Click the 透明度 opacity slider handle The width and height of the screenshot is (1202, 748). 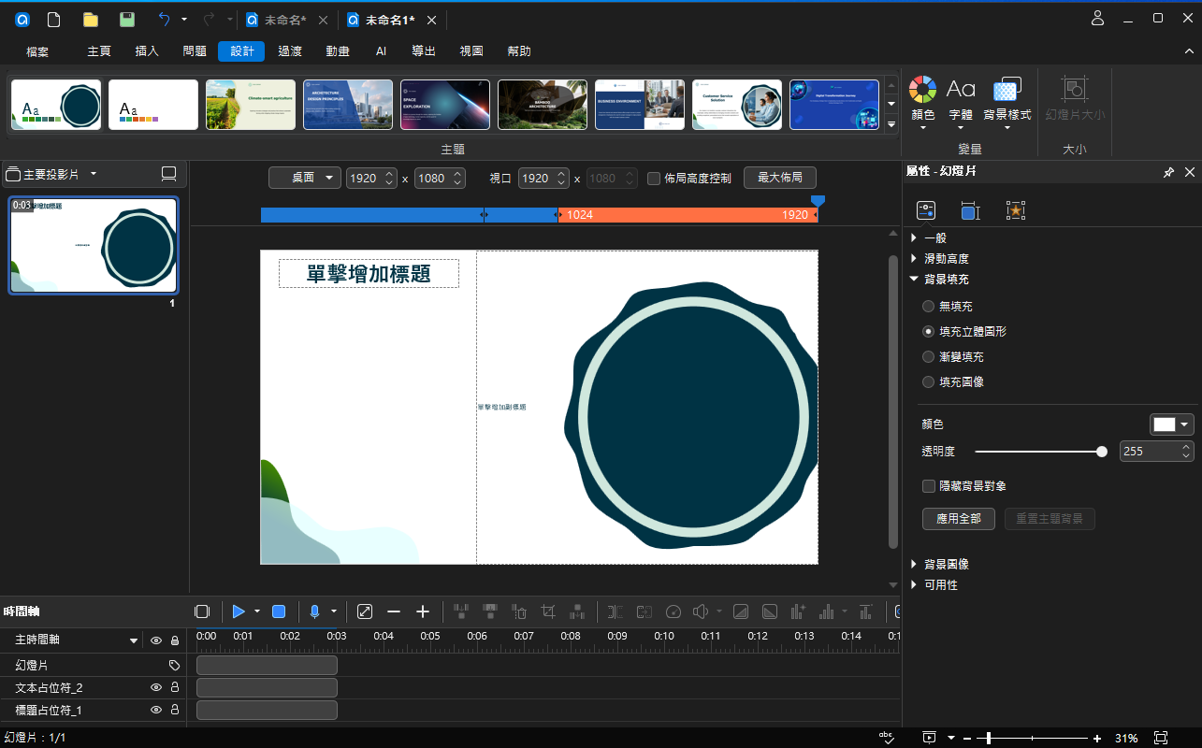1102,452
